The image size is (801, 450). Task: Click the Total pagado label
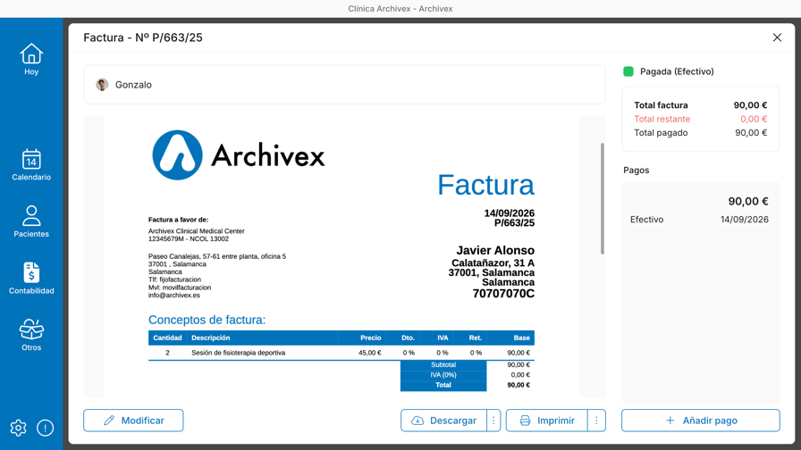coord(661,133)
